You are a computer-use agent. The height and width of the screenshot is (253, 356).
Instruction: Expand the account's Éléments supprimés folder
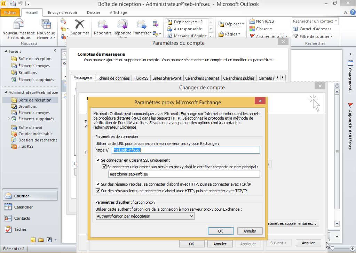coord(9,119)
